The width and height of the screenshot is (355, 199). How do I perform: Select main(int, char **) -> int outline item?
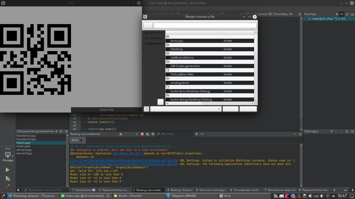[329, 19]
